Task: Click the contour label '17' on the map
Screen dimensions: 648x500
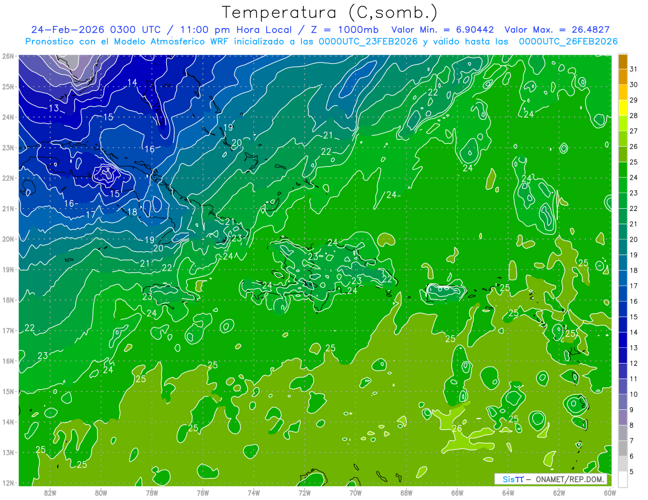Action: [91, 215]
